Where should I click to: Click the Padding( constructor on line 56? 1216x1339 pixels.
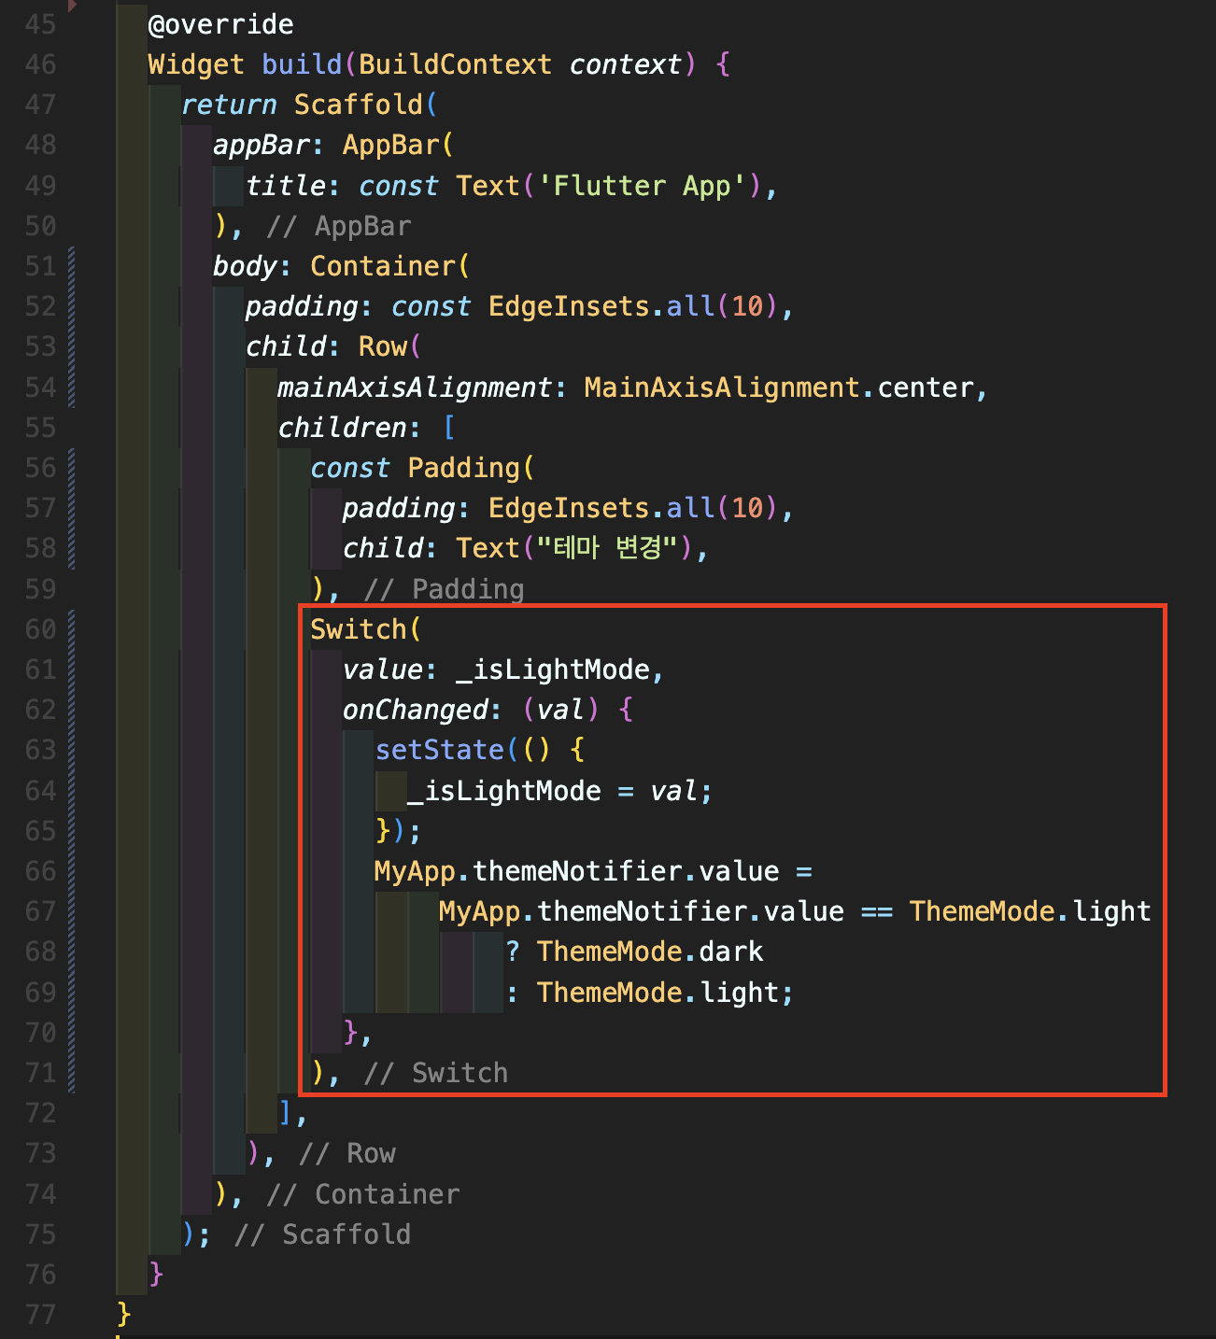click(471, 468)
